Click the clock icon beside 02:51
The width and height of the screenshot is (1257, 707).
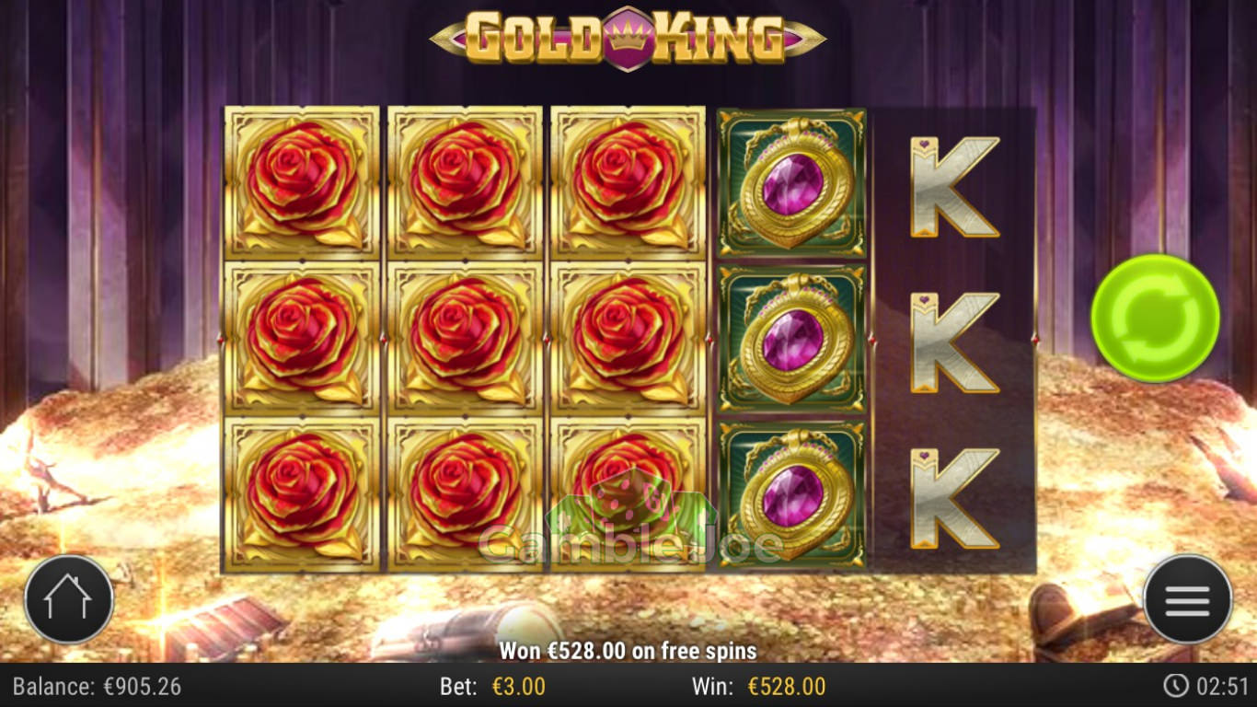tap(1175, 686)
